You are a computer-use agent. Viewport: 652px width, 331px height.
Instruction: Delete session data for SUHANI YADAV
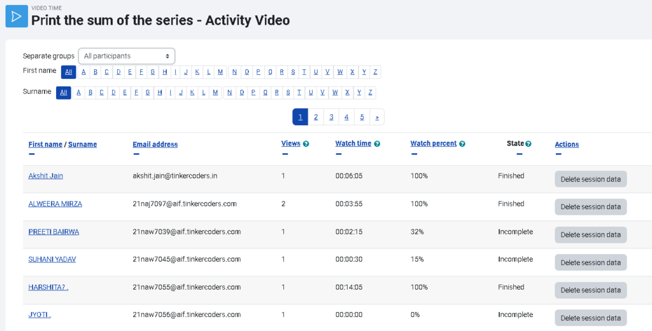click(590, 262)
